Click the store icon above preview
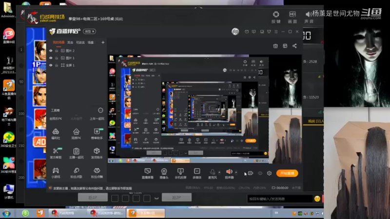 pos(275,46)
